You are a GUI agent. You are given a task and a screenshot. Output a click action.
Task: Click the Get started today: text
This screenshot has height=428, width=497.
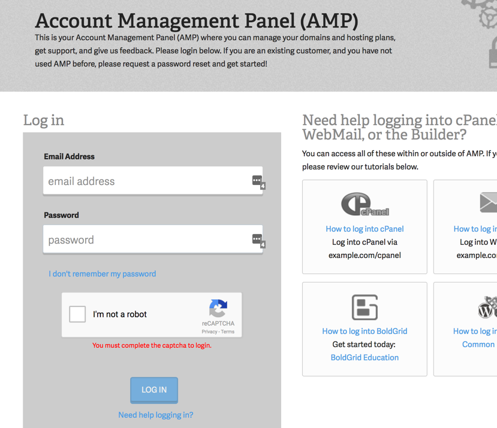click(364, 344)
